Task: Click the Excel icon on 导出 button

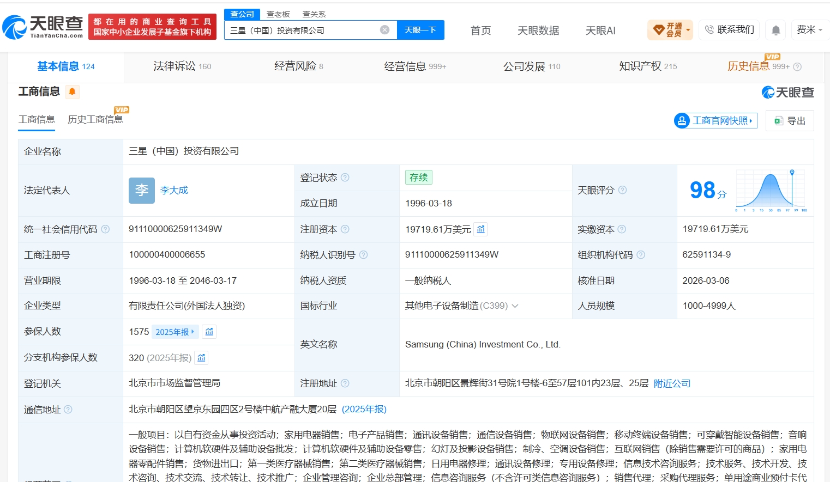Action: [x=779, y=121]
